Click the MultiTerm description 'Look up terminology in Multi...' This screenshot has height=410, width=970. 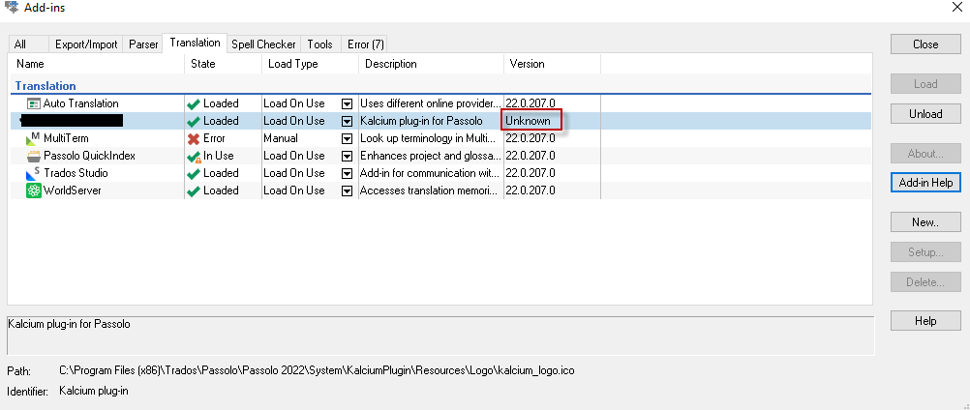tap(428, 138)
